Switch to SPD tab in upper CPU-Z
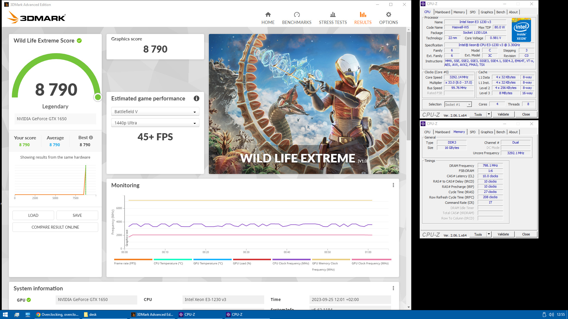 click(x=473, y=12)
